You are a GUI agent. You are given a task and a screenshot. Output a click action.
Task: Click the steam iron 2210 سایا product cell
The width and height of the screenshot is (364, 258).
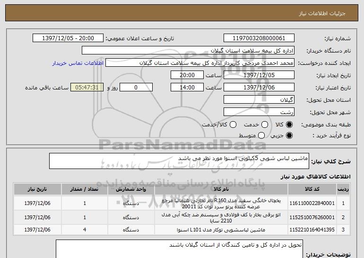click(x=221, y=218)
